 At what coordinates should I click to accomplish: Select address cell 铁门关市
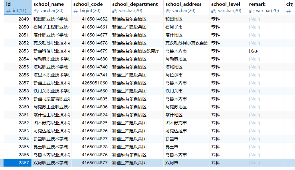[x=186, y=91]
